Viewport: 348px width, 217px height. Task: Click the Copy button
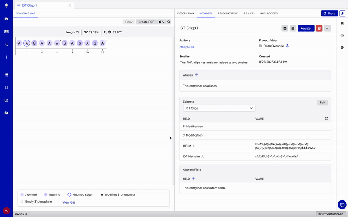pyautogui.click(x=129, y=22)
